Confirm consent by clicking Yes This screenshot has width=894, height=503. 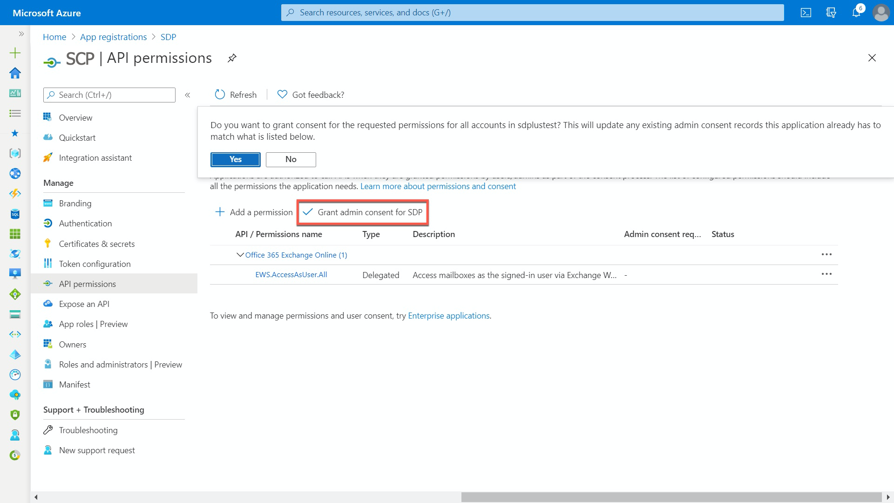click(235, 159)
